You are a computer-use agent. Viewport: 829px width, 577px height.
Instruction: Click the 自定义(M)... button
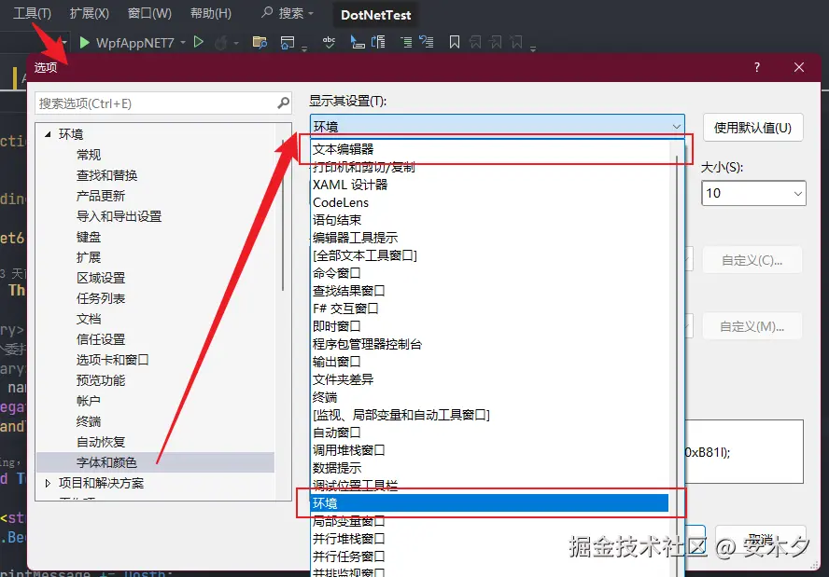click(x=752, y=327)
